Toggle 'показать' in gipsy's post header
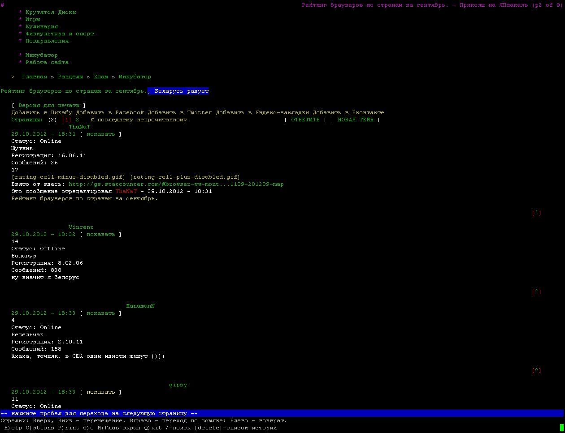Screen dimensions: 565x433 click(101, 392)
